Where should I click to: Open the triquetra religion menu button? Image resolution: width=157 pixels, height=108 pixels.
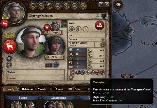click(83, 6)
